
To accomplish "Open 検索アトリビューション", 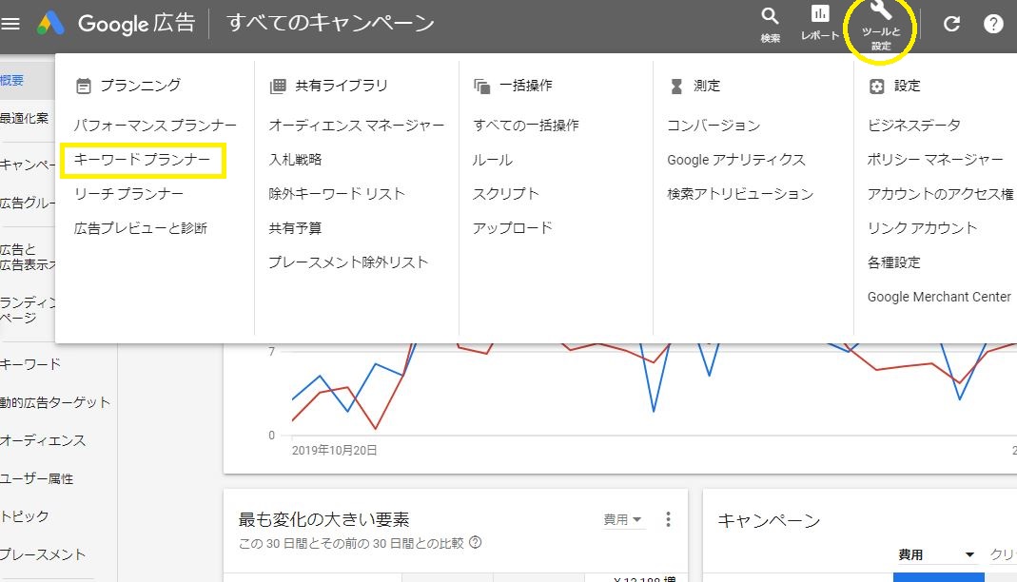I will tap(740, 194).
